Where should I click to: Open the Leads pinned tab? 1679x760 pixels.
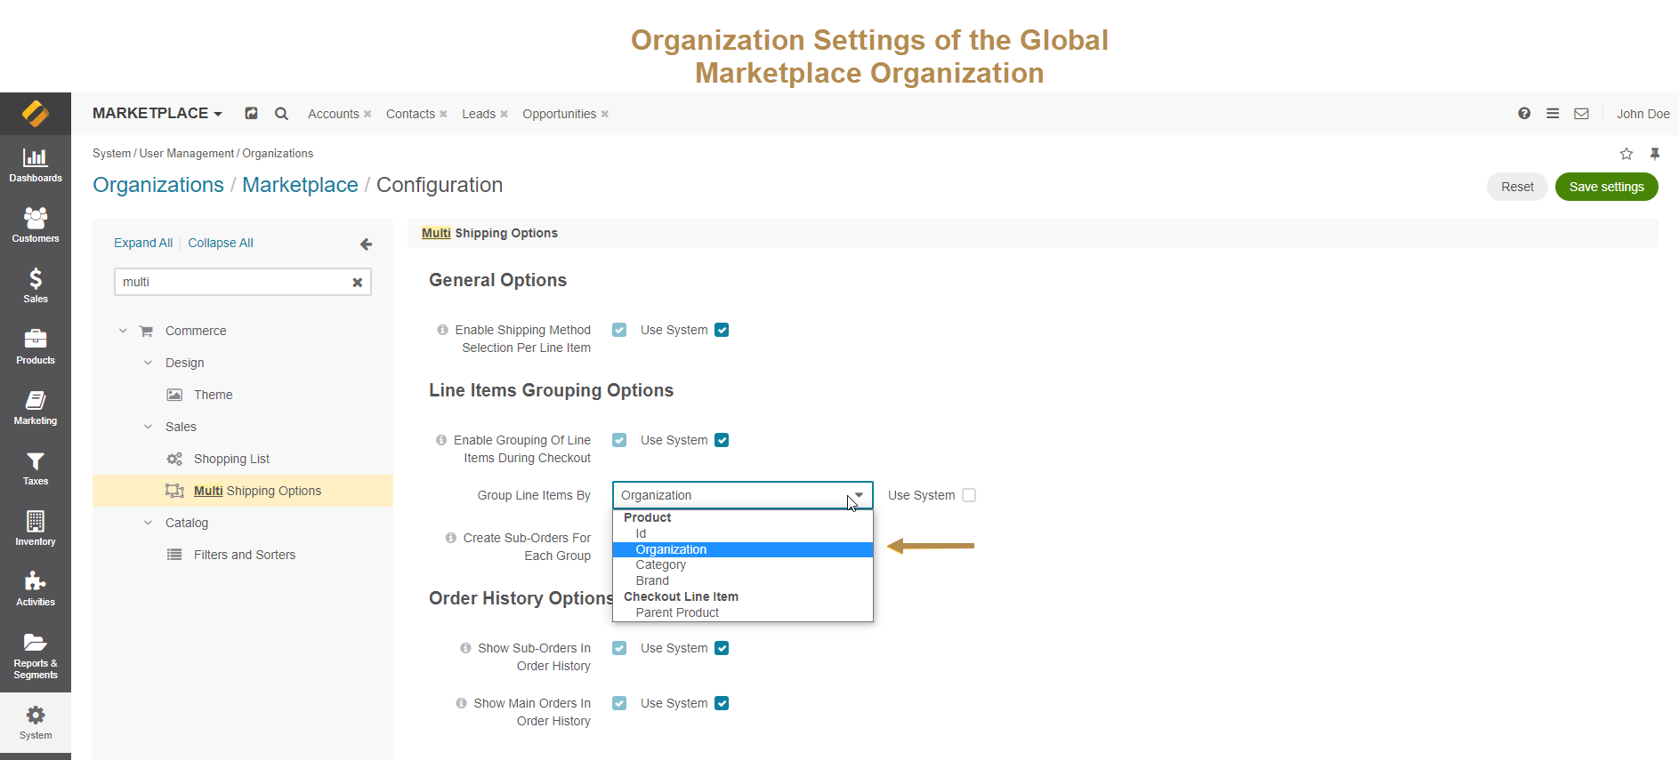pos(479,114)
